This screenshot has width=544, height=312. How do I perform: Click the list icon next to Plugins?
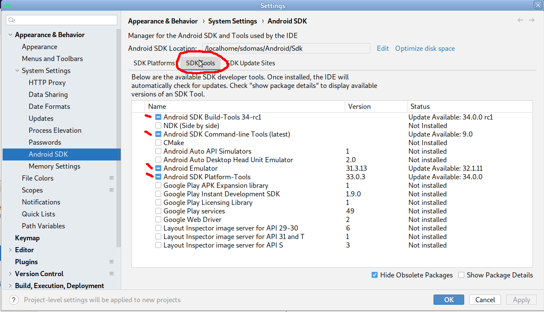click(111, 262)
